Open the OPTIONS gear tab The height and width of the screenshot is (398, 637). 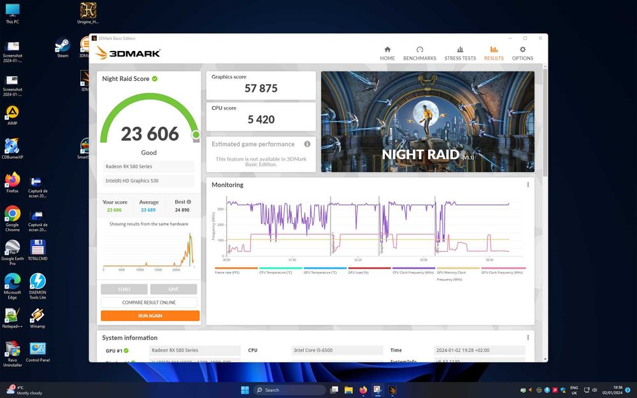(522, 53)
